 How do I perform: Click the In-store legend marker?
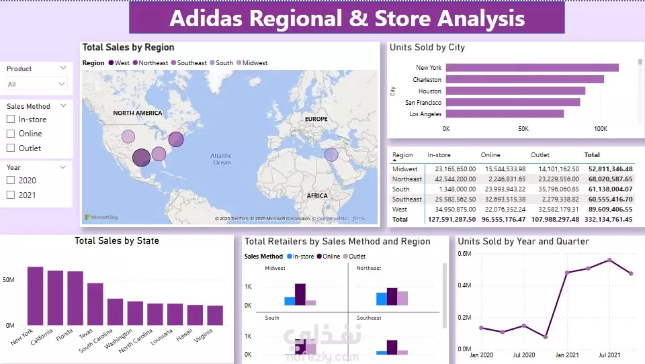pyautogui.click(x=289, y=257)
